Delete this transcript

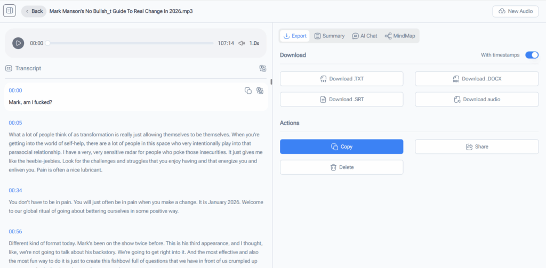pos(341,167)
